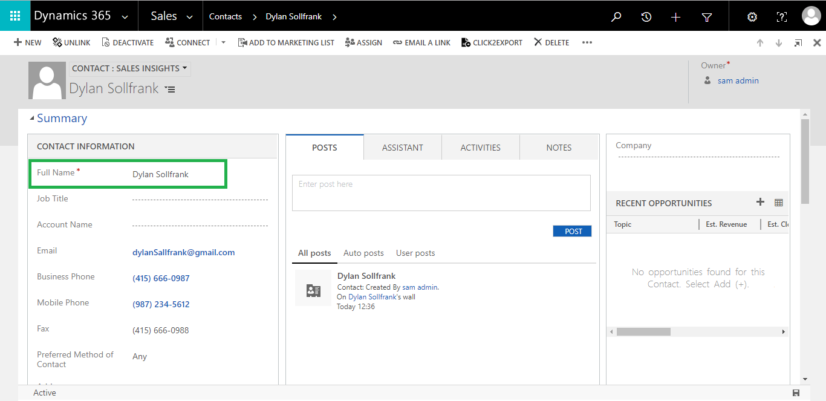Open the associated opportunities grid view icon

click(779, 203)
